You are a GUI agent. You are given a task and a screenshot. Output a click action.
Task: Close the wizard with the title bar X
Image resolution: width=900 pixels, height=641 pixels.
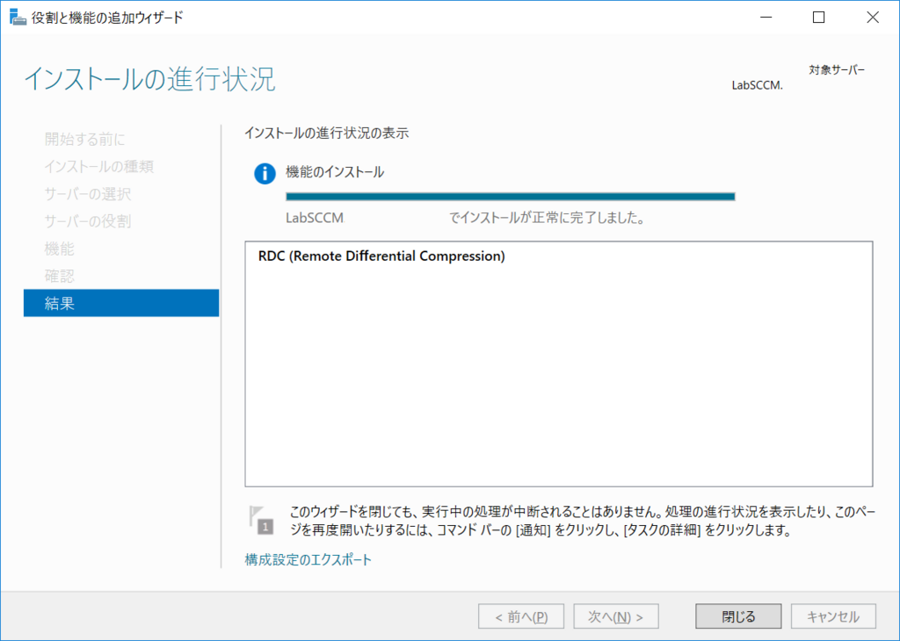point(873,18)
